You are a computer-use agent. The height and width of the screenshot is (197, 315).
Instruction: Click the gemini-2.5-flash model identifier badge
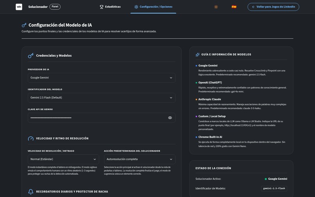point(274,188)
